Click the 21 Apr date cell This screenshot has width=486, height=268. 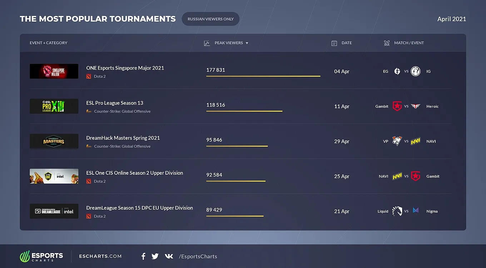(342, 212)
